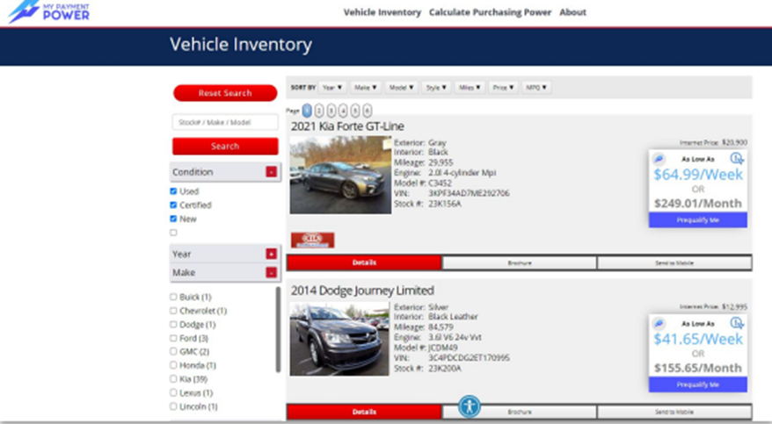The height and width of the screenshot is (424, 772).
Task: Uncheck the Used condition checkbox
Action: point(173,191)
